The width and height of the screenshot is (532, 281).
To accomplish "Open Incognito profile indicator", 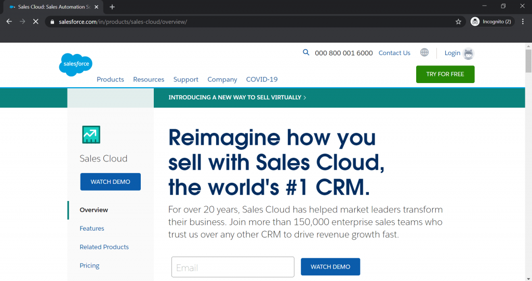I will 493,22.
